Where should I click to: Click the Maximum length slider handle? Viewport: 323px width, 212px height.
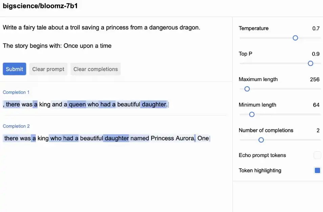coord(247,89)
